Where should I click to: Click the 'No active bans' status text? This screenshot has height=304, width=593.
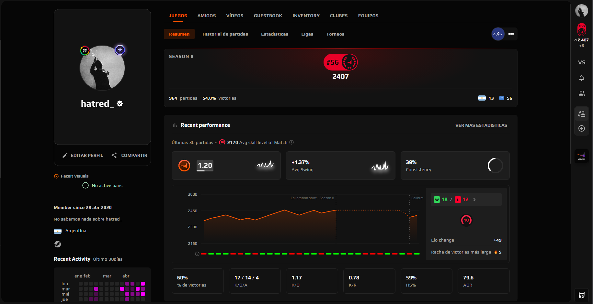107,185
